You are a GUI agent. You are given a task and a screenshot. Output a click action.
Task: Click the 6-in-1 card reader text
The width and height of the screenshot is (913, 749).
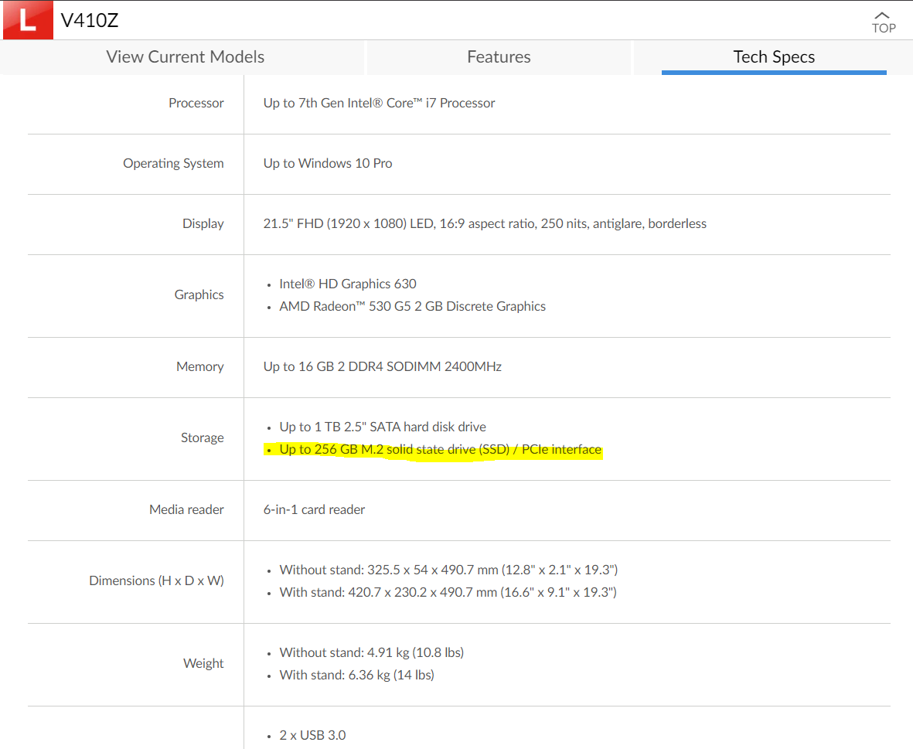click(x=314, y=509)
